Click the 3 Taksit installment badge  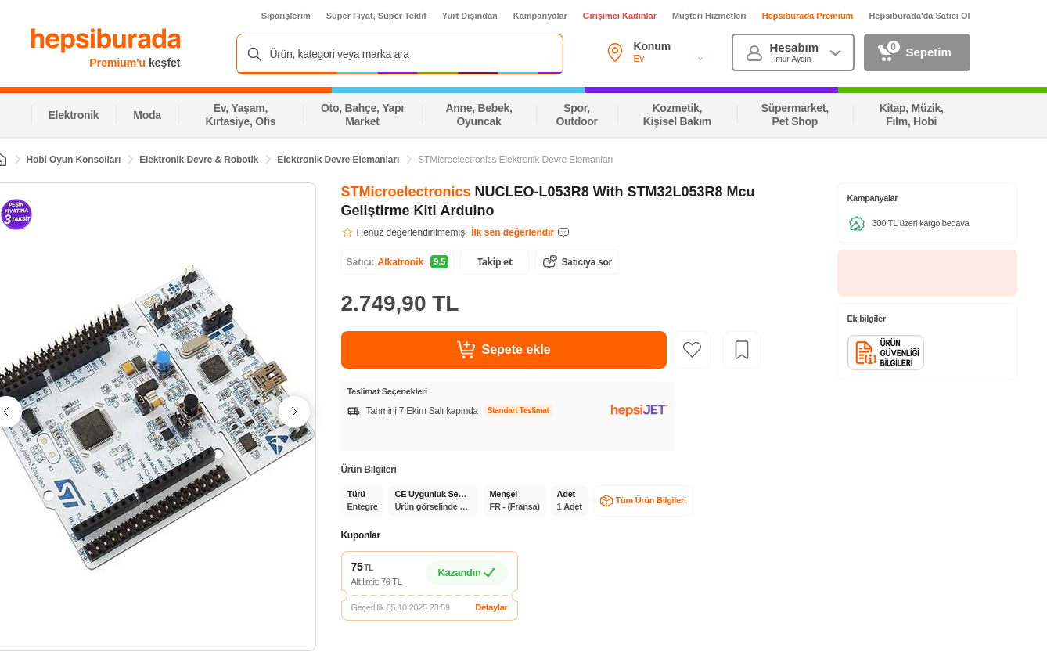[16, 214]
